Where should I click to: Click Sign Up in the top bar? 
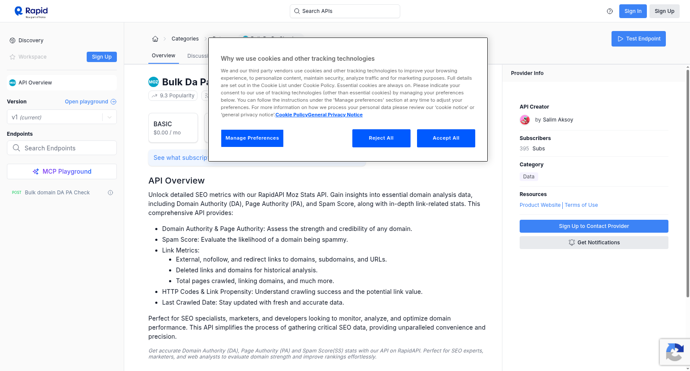664,11
